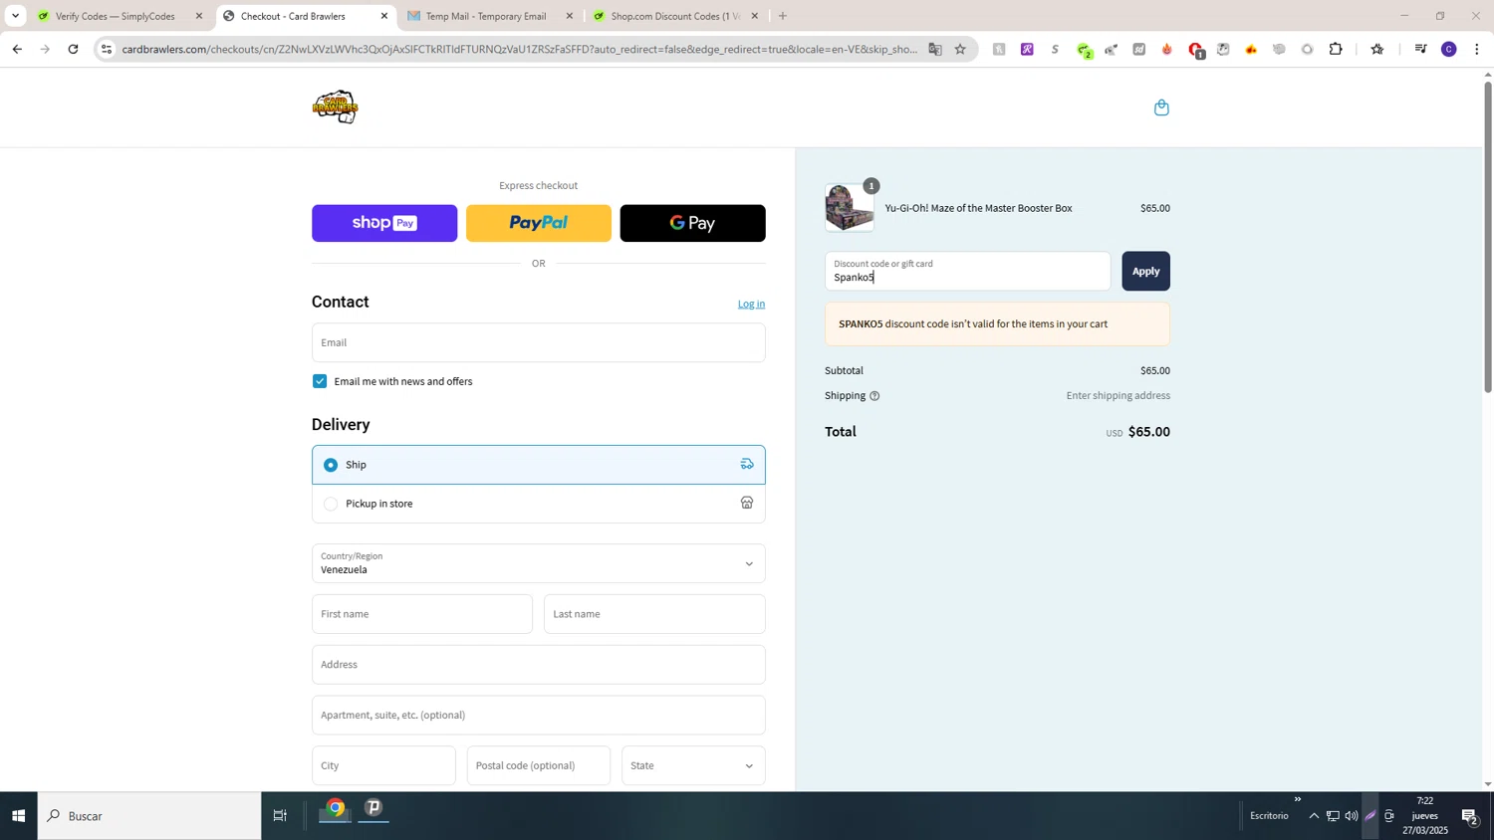Go back with the browser back arrow
This screenshot has width=1494, height=840.
click(x=17, y=49)
